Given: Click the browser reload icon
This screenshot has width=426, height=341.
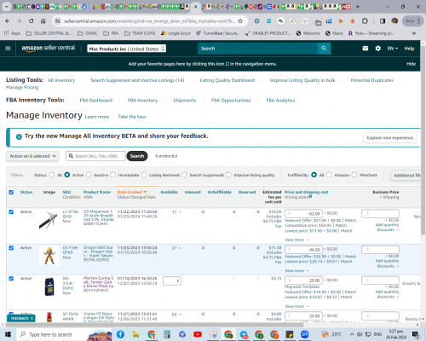Looking at the screenshot, I should [x=31, y=20].
